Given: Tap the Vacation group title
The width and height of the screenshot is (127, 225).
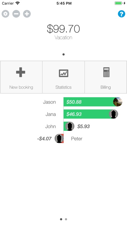Looking at the screenshot, I should (x=63, y=37).
